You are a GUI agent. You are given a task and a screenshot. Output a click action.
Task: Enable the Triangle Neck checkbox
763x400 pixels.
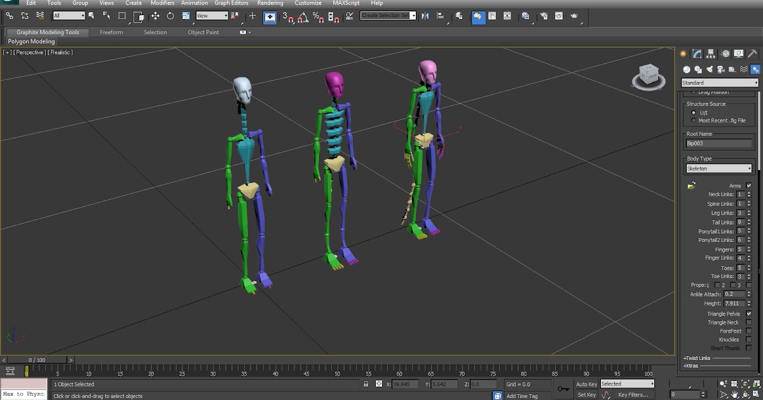point(748,323)
